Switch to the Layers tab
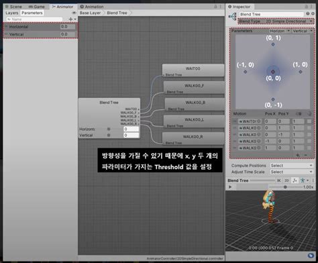The image size is (318, 263). pyautogui.click(x=12, y=13)
